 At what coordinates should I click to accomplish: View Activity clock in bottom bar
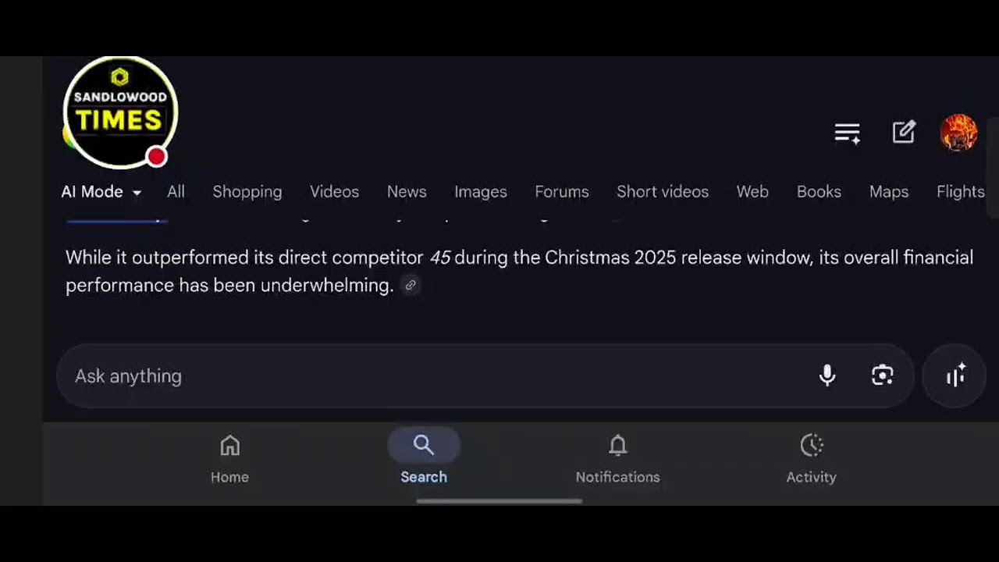[x=811, y=460]
